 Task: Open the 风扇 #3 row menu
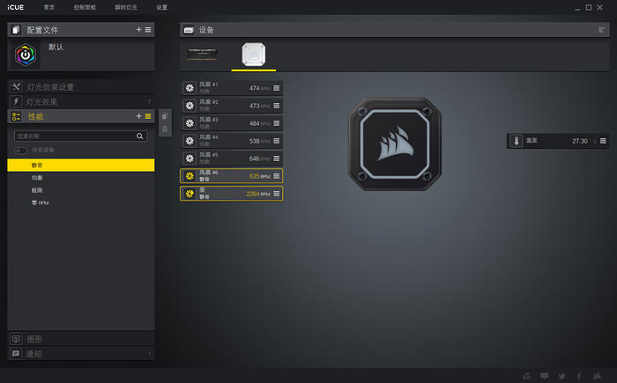coord(277,123)
